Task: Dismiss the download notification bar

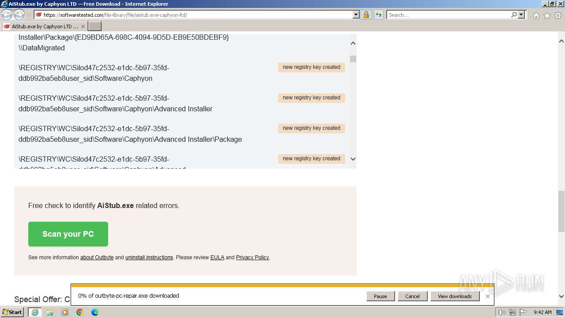Action: 487,296
